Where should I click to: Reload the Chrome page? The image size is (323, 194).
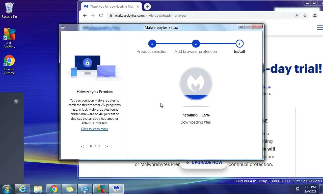(x=101, y=15)
